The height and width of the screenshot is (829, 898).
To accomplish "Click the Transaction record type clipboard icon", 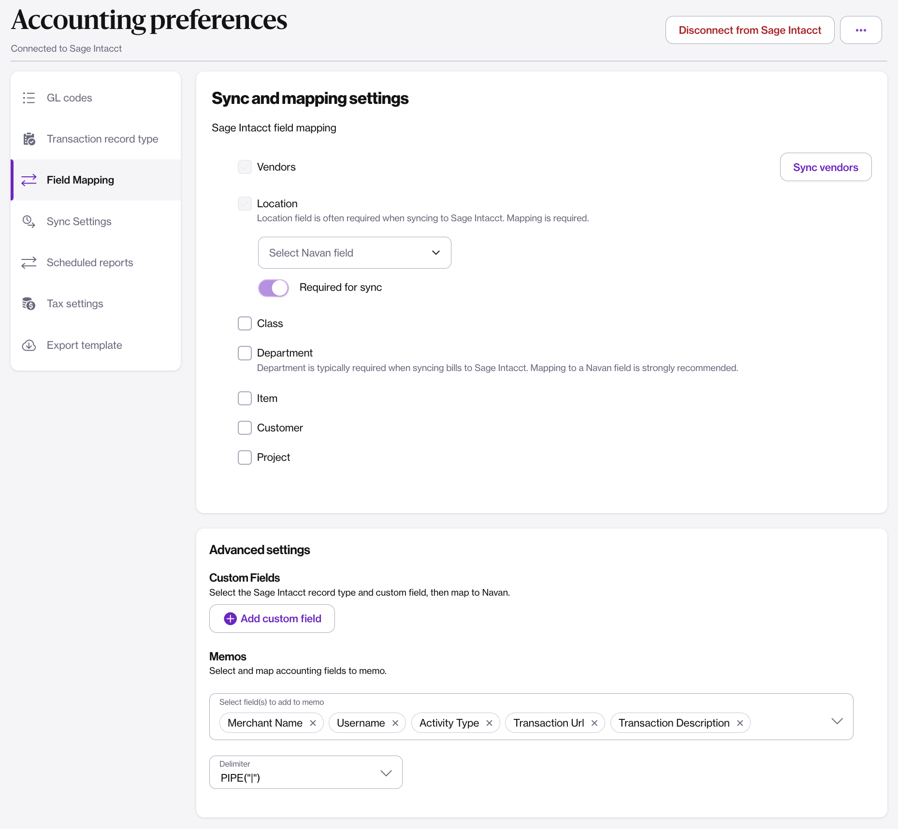I will (x=29, y=139).
